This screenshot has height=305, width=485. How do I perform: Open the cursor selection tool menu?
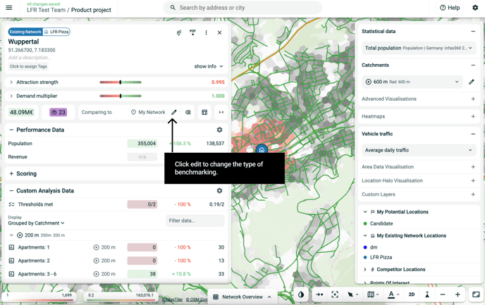pos(352,295)
